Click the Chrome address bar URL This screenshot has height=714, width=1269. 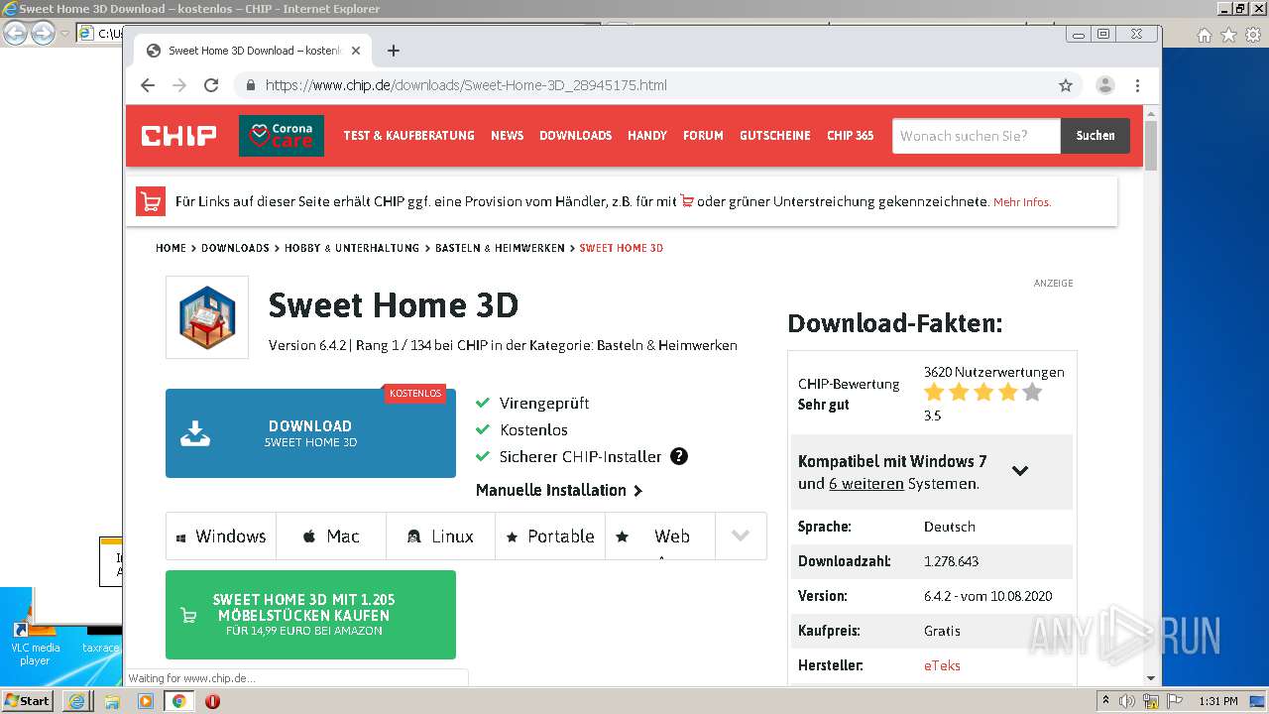point(466,85)
